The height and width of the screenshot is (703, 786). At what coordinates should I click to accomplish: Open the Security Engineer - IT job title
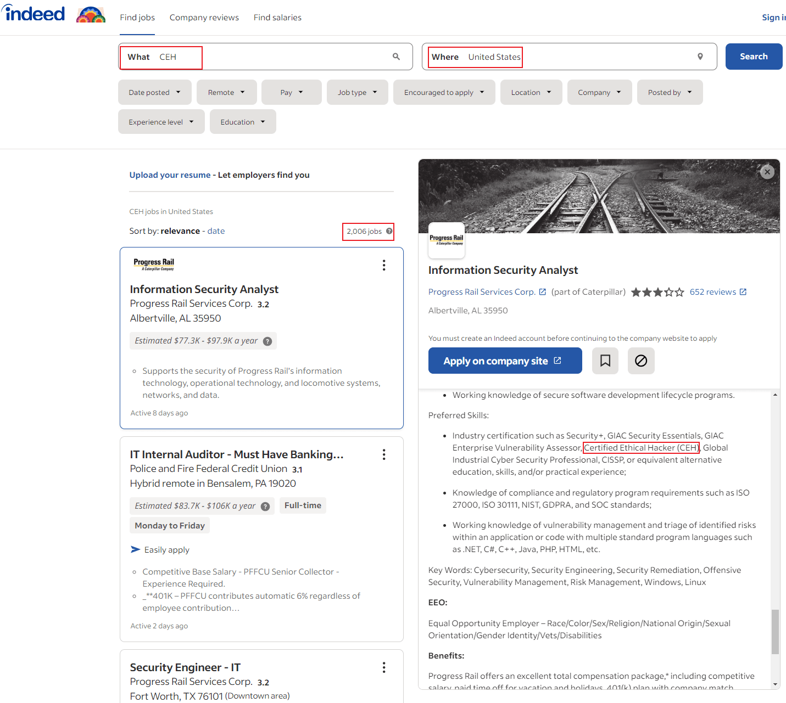click(185, 667)
